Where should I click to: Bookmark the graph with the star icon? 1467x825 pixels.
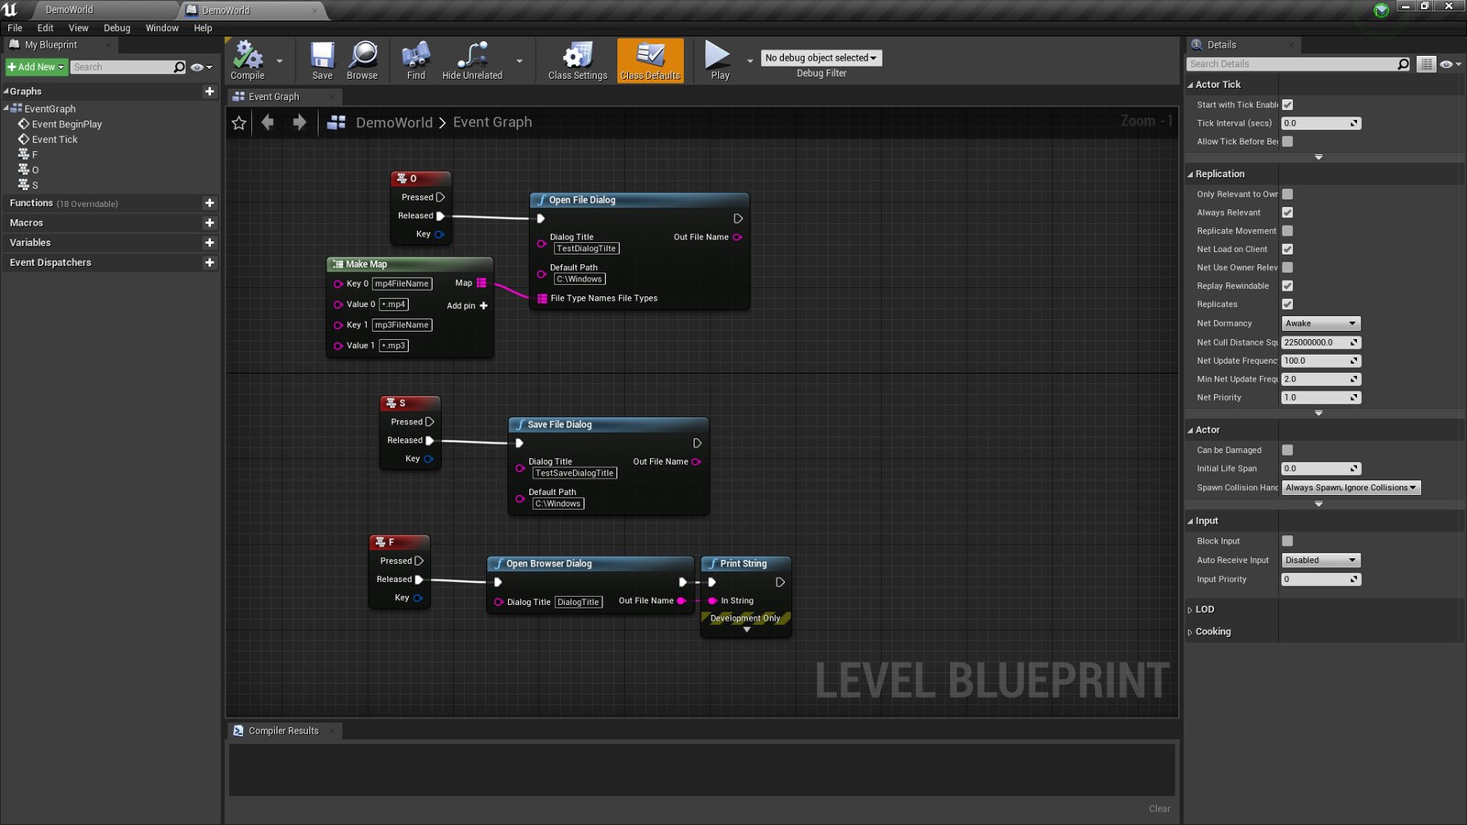pos(239,123)
